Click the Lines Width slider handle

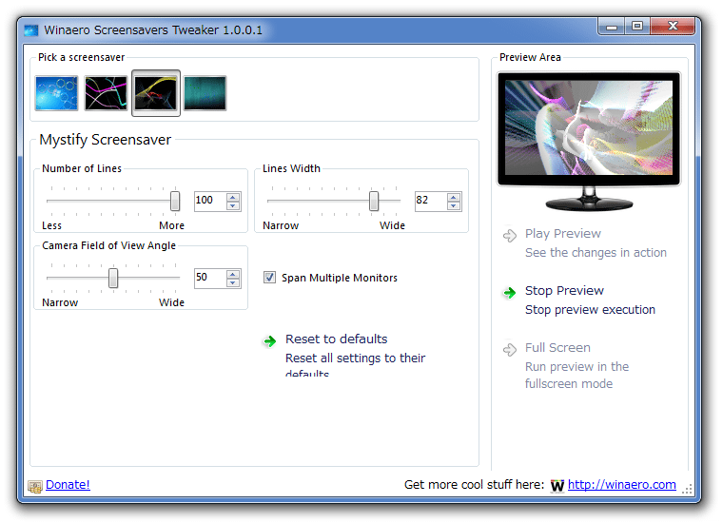[x=374, y=201]
